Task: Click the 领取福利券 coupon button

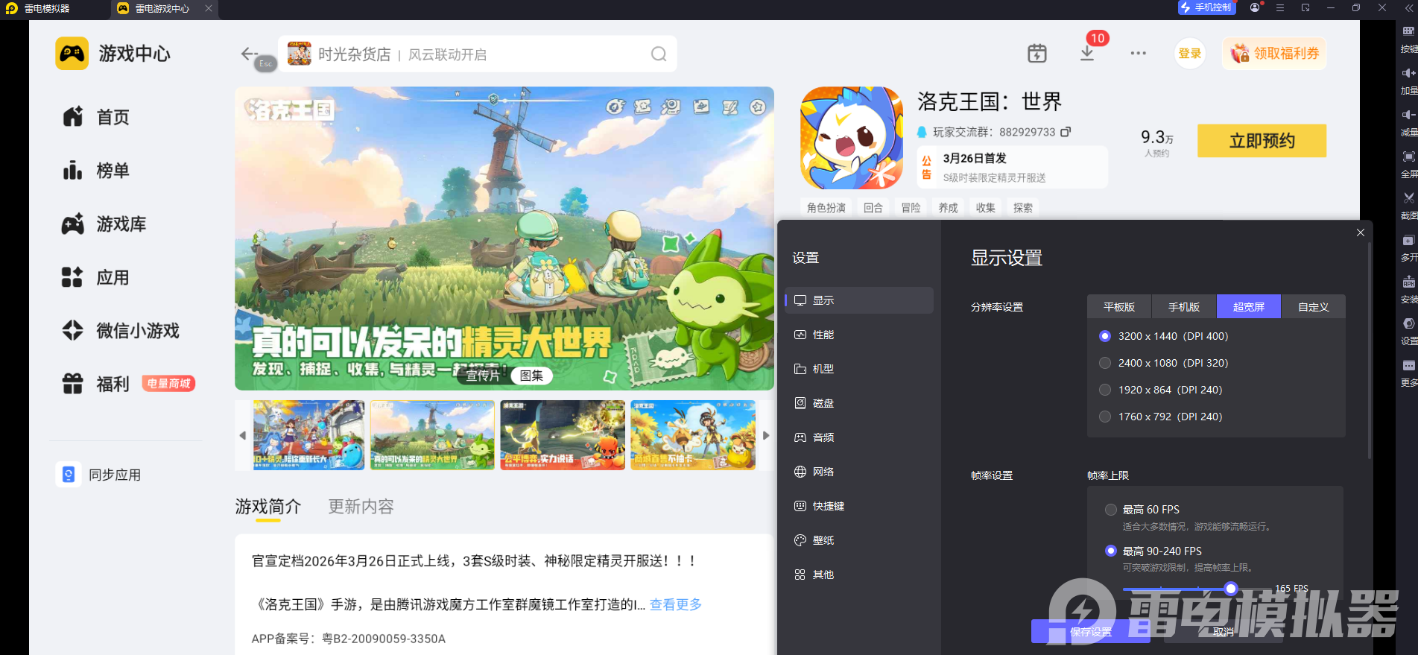Action: pos(1274,54)
